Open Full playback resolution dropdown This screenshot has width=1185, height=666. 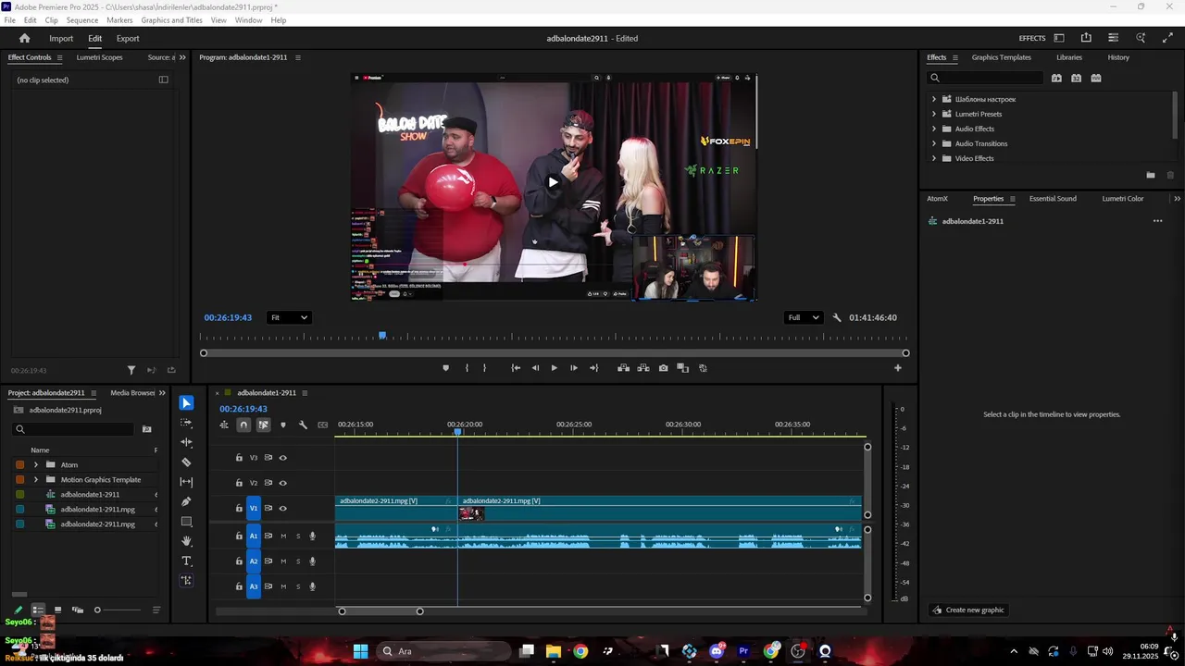(803, 317)
